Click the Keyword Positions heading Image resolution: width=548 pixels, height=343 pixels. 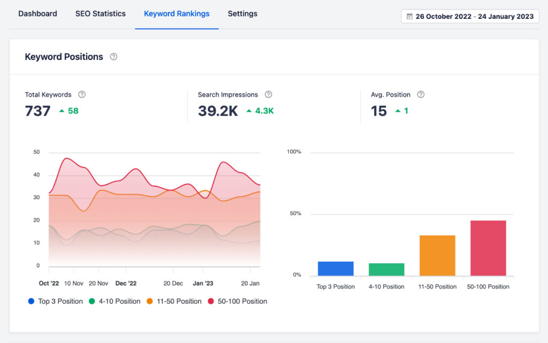click(x=64, y=57)
